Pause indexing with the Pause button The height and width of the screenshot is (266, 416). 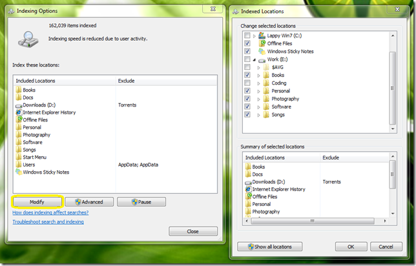(x=141, y=202)
